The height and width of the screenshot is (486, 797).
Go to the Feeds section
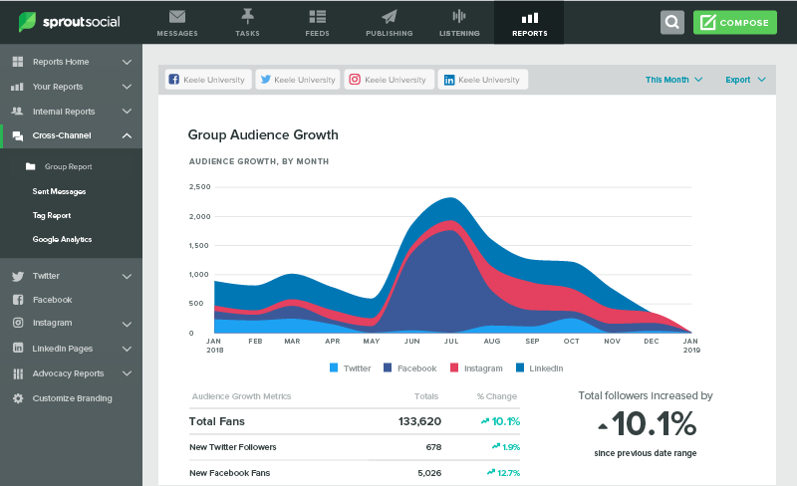[x=318, y=17]
